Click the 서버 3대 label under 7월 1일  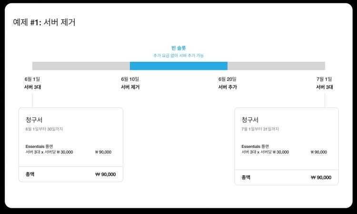click(x=324, y=87)
